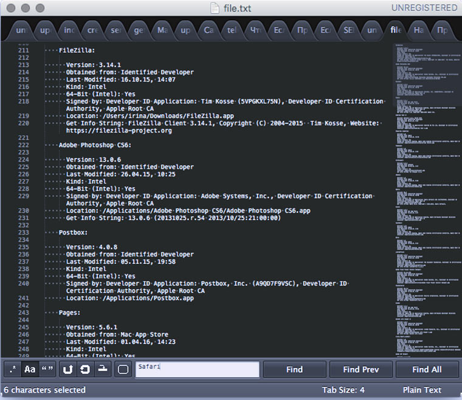Screen dimensions: 462x400
Task: Click the 'Version: 13.0.6' line
Action: (94, 160)
